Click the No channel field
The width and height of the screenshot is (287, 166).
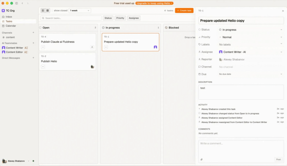(x=226, y=67)
